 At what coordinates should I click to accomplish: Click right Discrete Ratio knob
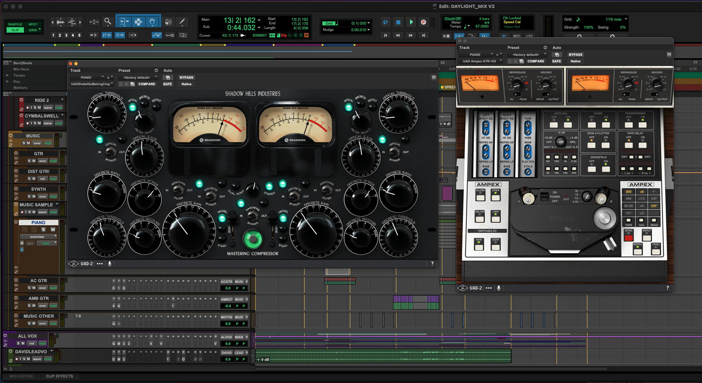[x=399, y=193]
